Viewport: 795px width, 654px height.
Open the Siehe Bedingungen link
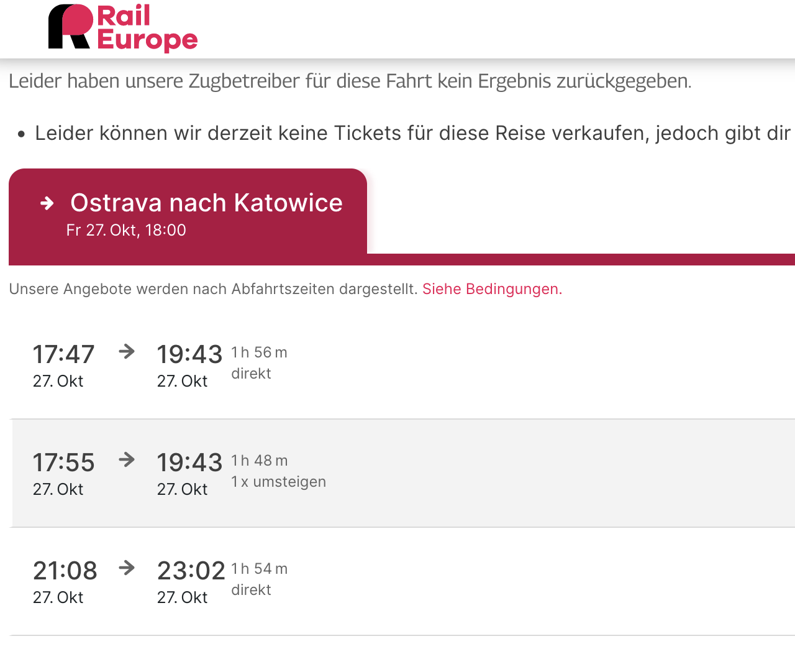click(x=492, y=289)
